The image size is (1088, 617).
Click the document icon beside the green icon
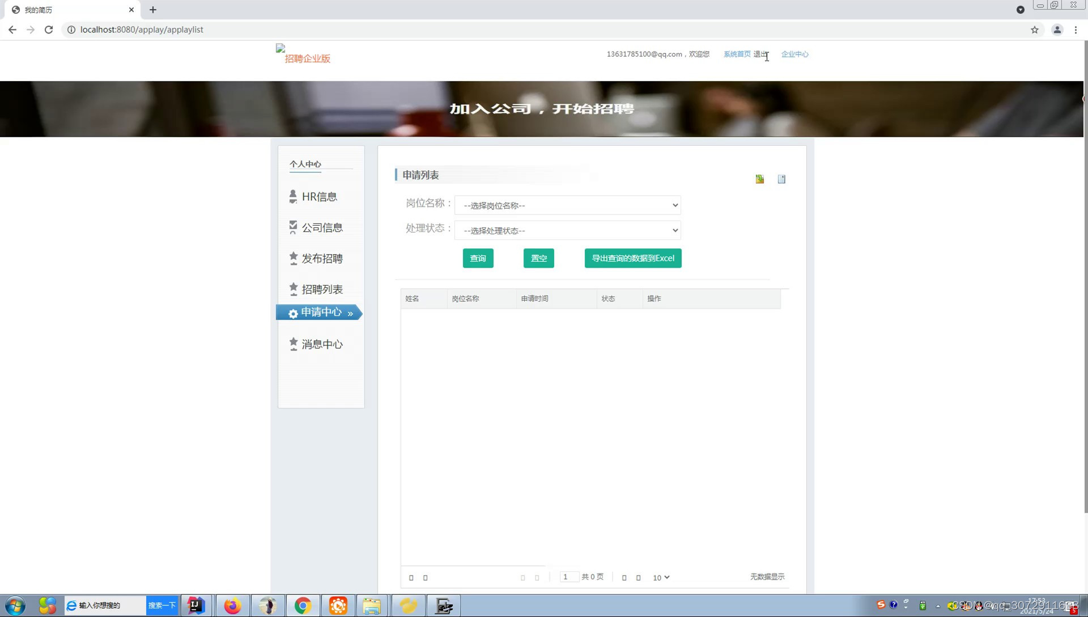781,179
